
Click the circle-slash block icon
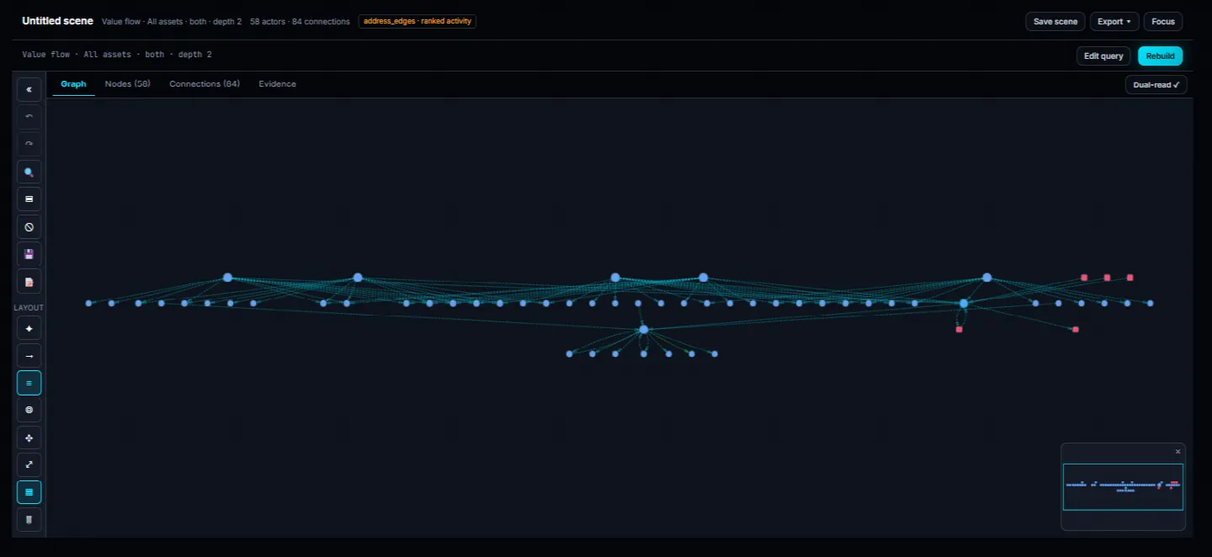29,227
